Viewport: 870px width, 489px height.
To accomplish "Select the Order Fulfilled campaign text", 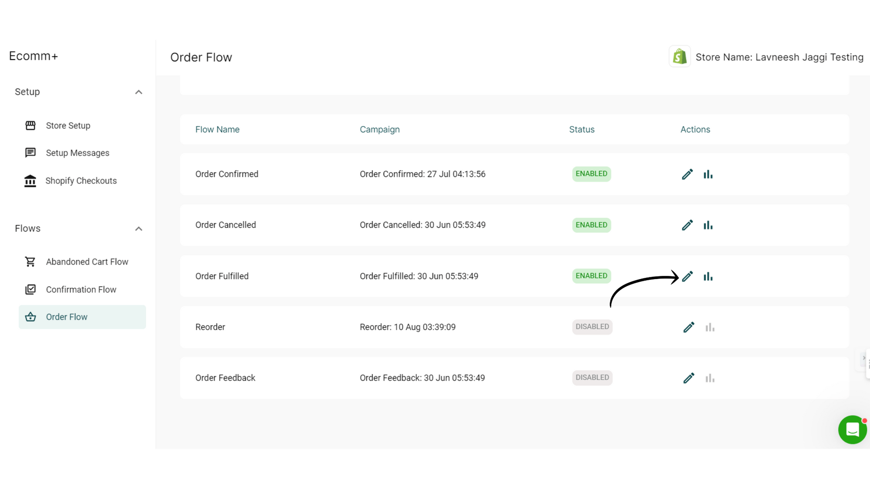I will coord(419,276).
